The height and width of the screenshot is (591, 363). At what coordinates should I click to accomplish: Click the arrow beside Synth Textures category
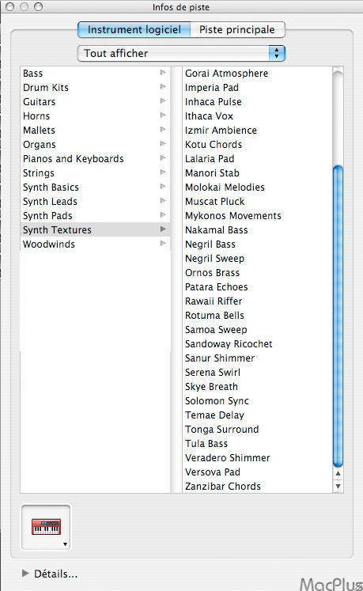tap(163, 229)
